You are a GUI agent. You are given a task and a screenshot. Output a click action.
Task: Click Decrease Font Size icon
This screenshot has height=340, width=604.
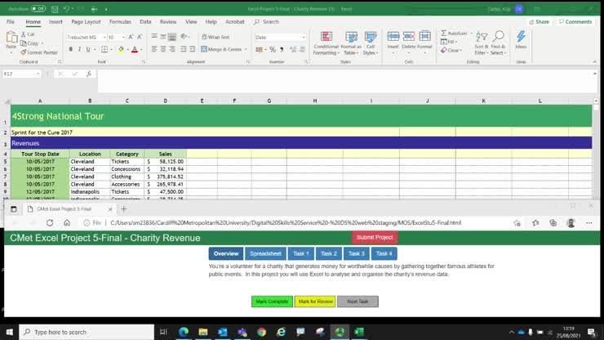pyautogui.click(x=140, y=37)
